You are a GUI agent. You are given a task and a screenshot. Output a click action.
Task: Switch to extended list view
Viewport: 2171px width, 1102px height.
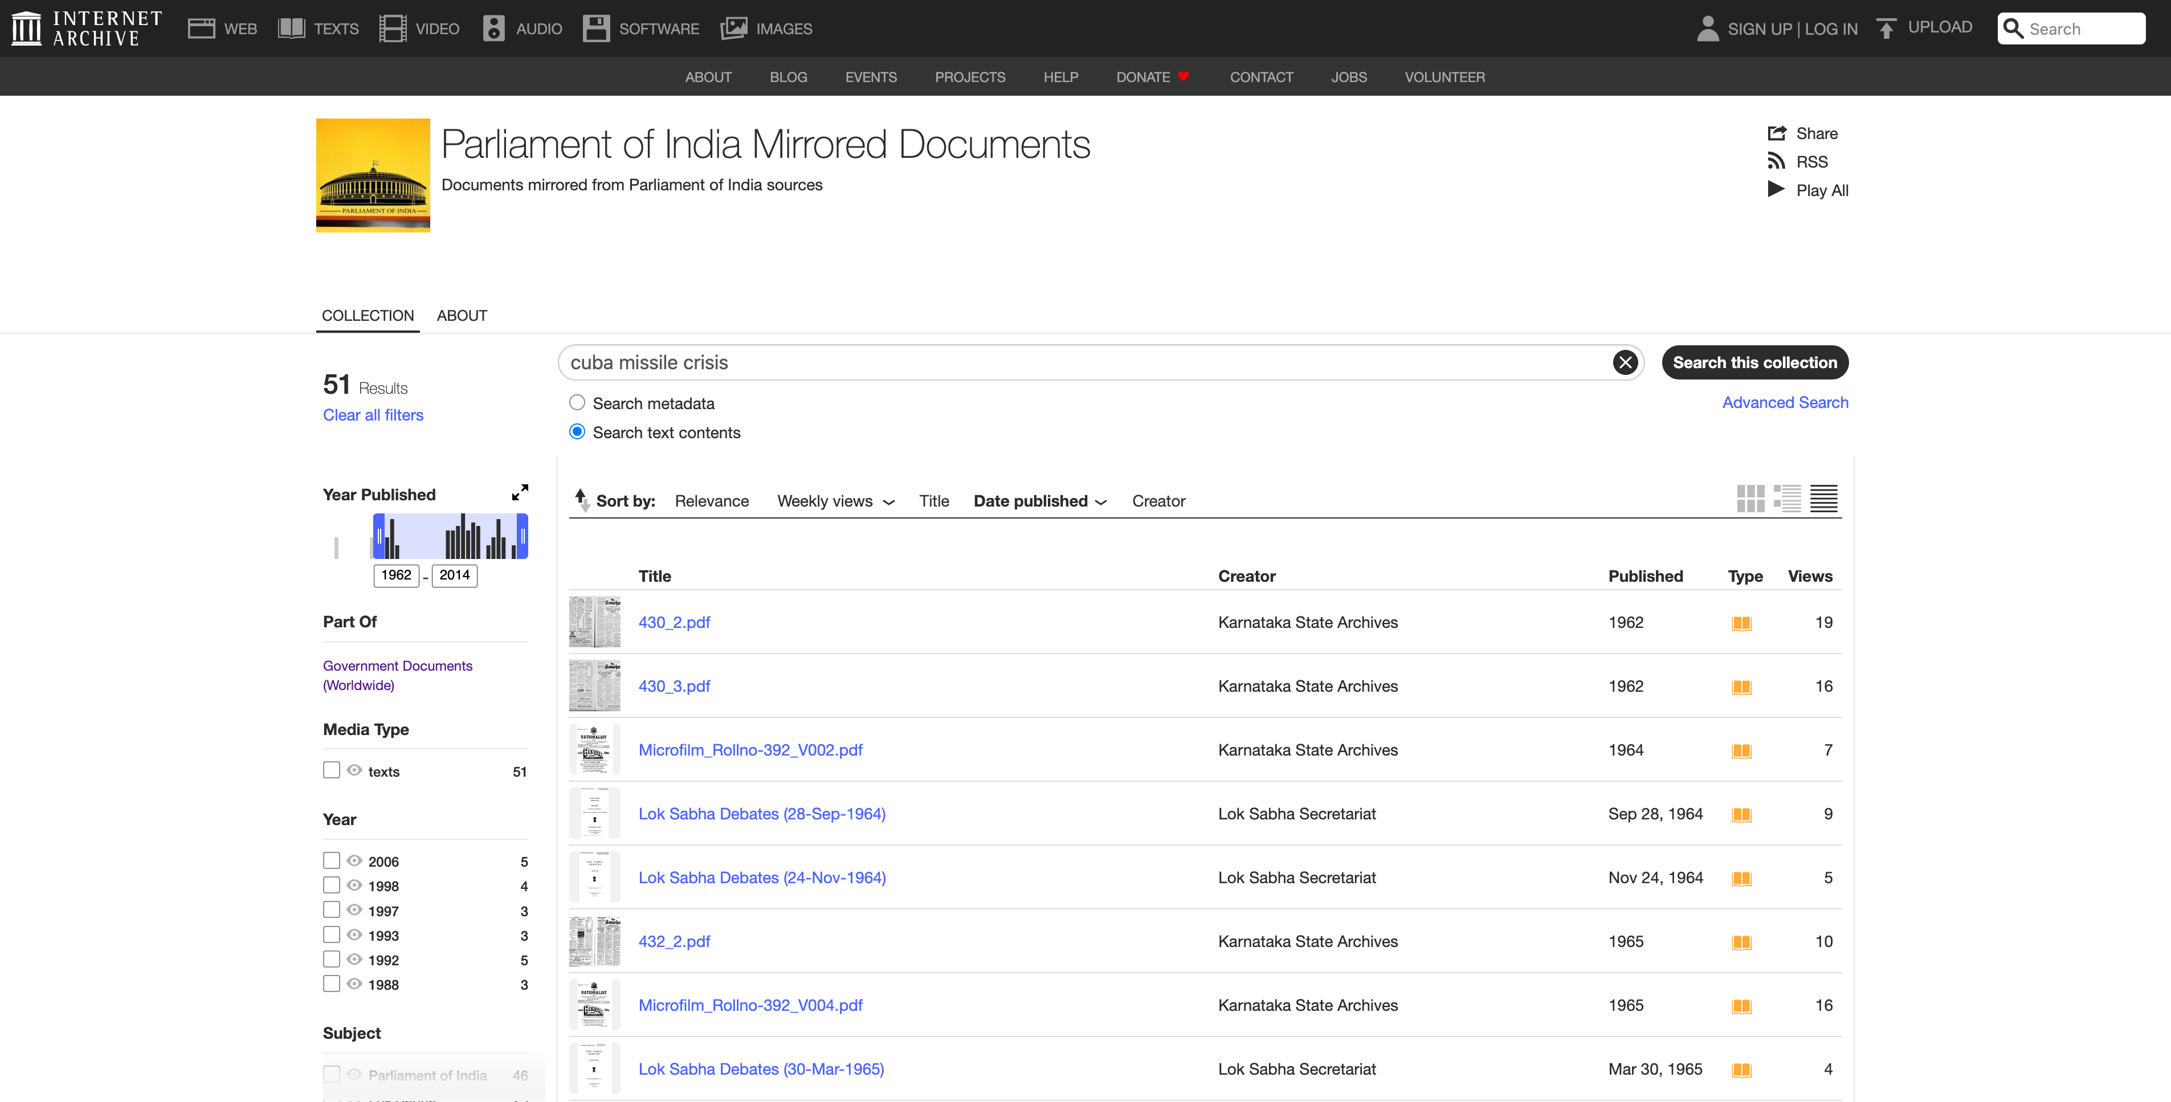coord(1787,499)
